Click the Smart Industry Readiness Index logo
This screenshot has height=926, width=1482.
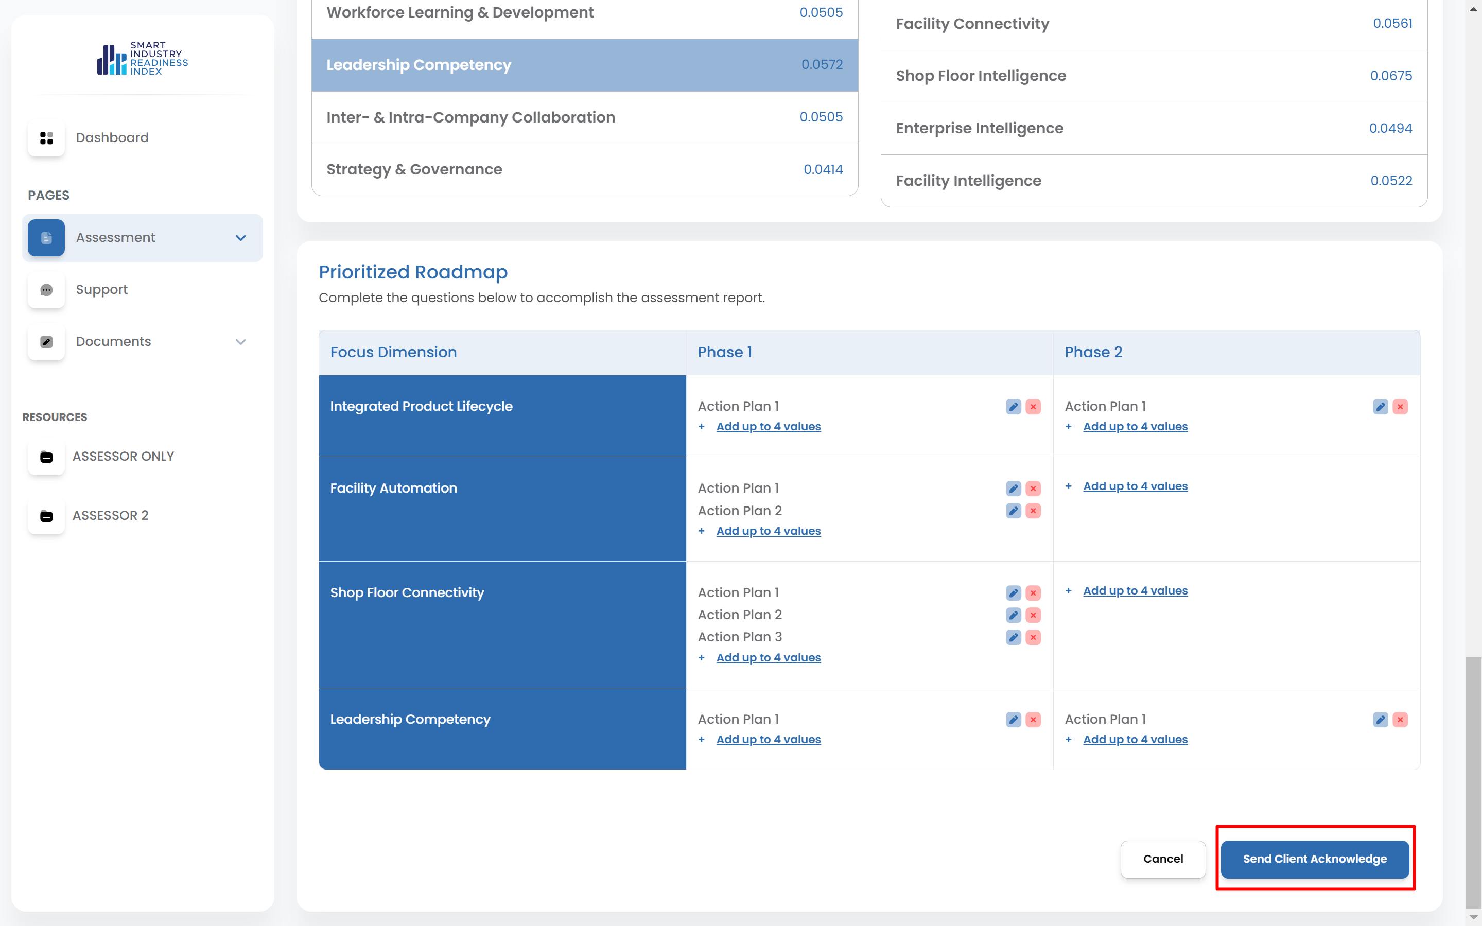[142, 59]
